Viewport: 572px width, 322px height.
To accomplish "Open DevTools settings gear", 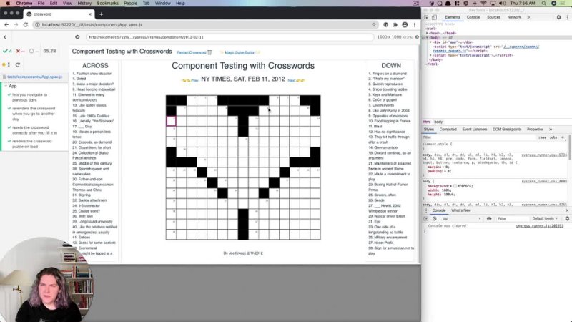I will point(558,17).
